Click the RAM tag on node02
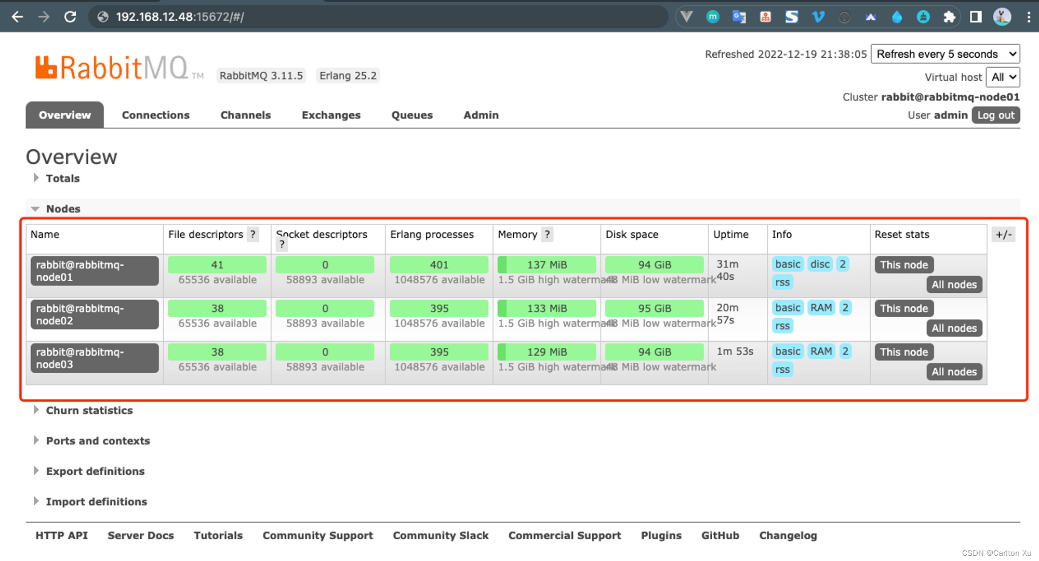The width and height of the screenshot is (1039, 561). [x=821, y=308]
